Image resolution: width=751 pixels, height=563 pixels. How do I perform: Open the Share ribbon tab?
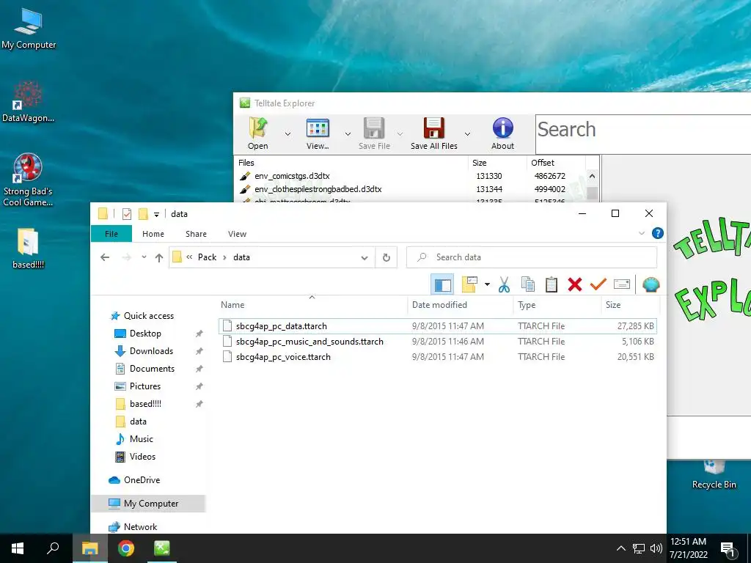196,234
